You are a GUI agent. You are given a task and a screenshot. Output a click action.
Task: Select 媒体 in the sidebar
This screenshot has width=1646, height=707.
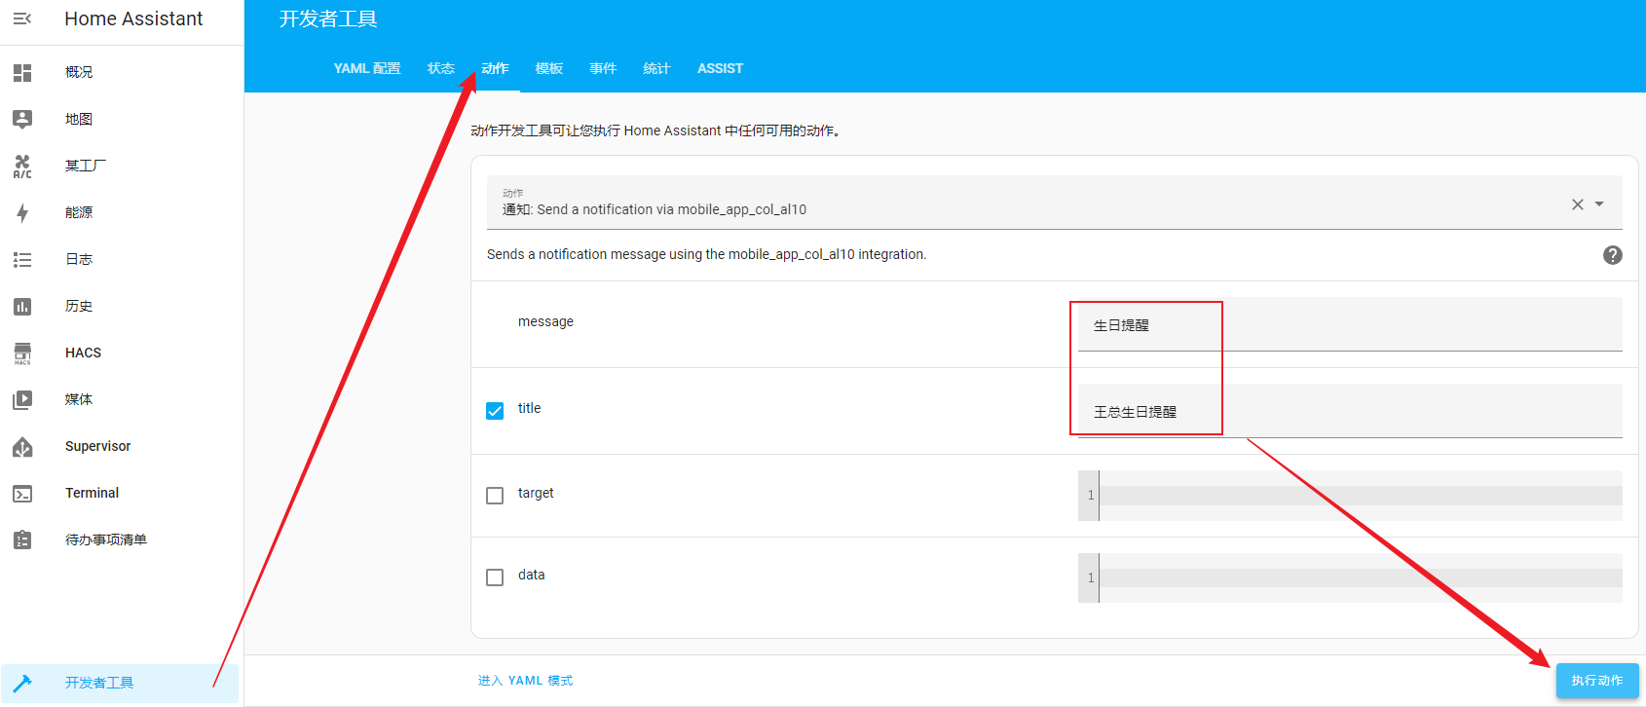tap(79, 399)
